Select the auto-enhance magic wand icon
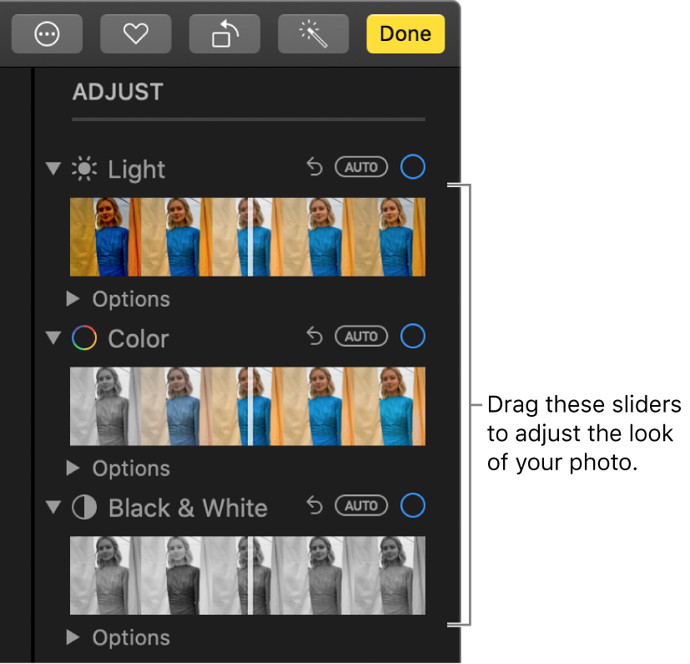Image resolution: width=690 pixels, height=664 pixels. (x=313, y=33)
